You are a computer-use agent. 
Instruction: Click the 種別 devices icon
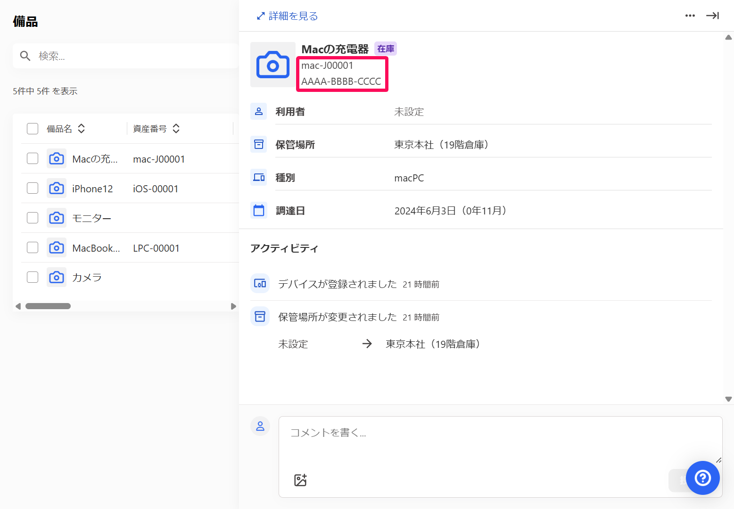point(259,177)
